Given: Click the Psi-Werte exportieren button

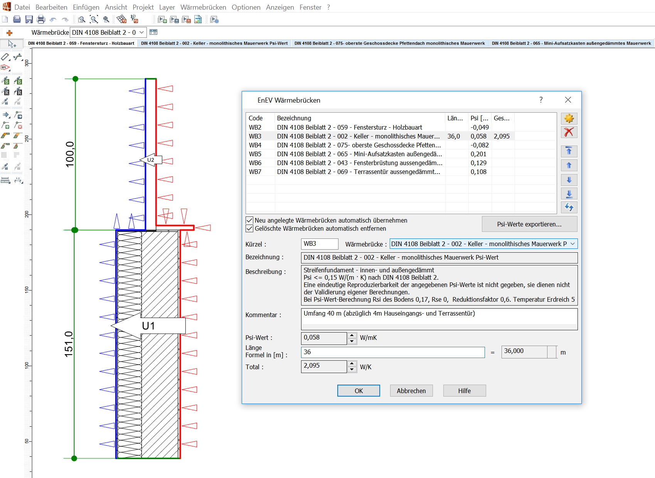Looking at the screenshot, I should (529, 224).
